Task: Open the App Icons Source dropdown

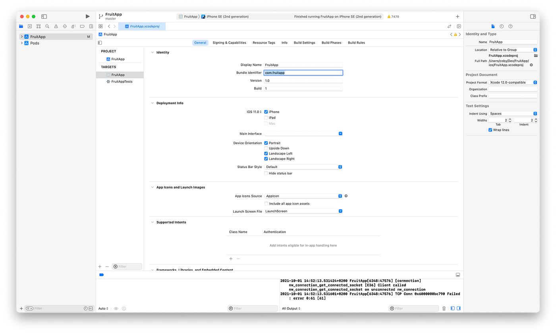Action: [303, 196]
